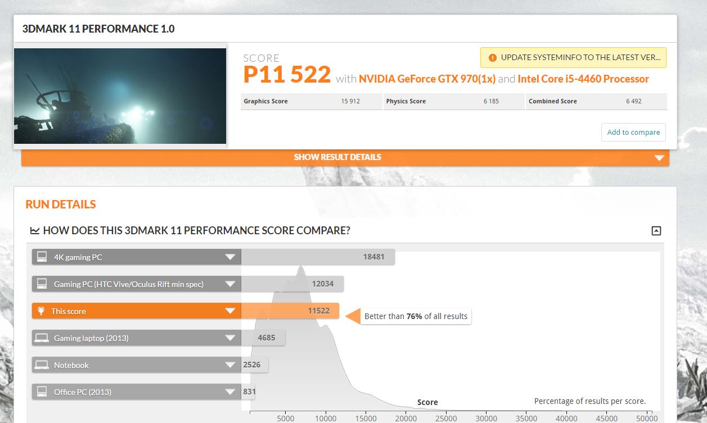Click the Score axis label on the chart
Viewport: 707px width, 423px height.
click(x=427, y=402)
